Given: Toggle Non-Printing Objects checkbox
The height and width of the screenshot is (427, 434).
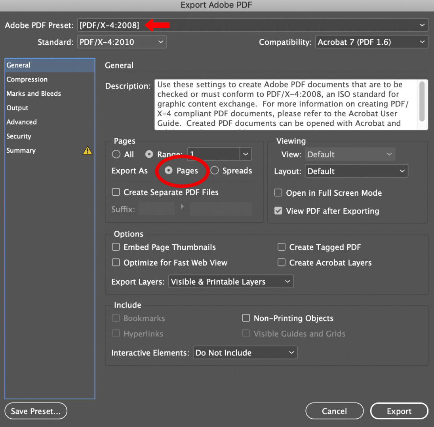Looking at the screenshot, I should click(x=246, y=318).
